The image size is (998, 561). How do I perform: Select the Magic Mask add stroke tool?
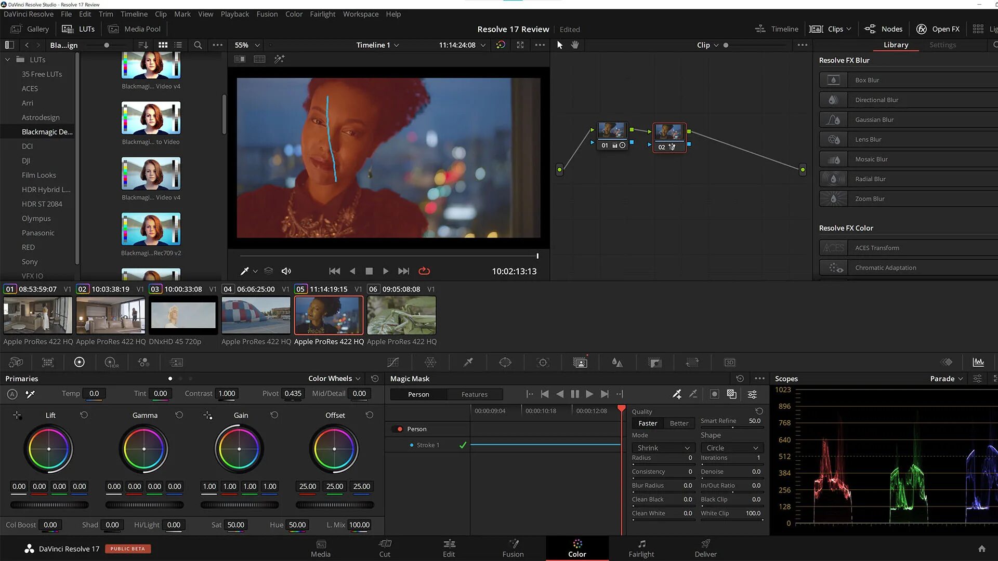click(x=677, y=394)
